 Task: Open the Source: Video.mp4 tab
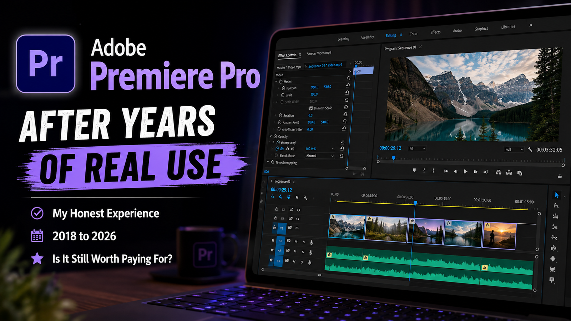tap(319, 53)
